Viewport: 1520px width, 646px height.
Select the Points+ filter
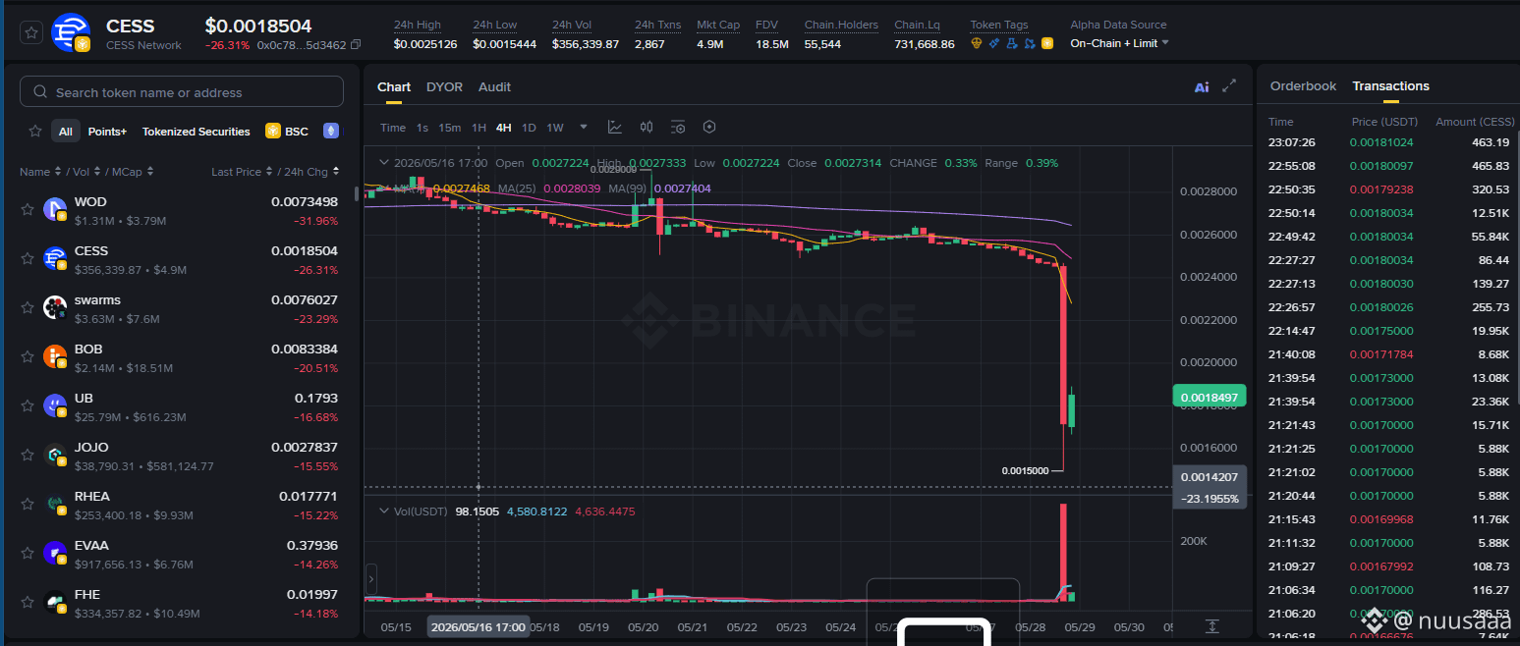pos(107,131)
